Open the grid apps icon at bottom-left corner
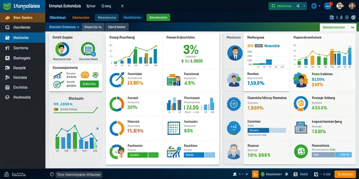The image size is (359, 179). (7, 175)
